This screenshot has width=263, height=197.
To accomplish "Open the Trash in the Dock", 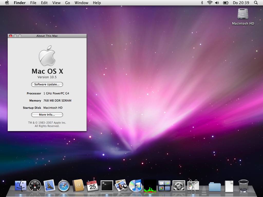I will (x=243, y=186).
